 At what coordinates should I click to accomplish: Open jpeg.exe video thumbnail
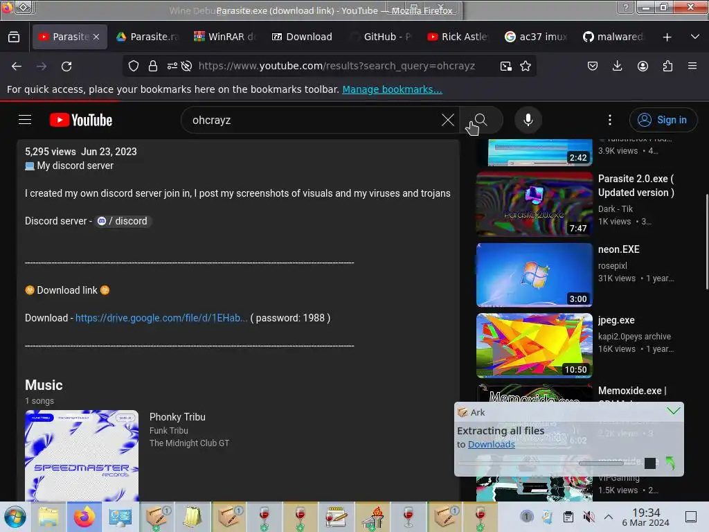tap(534, 345)
